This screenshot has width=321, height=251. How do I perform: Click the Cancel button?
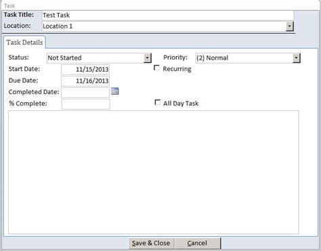click(197, 243)
